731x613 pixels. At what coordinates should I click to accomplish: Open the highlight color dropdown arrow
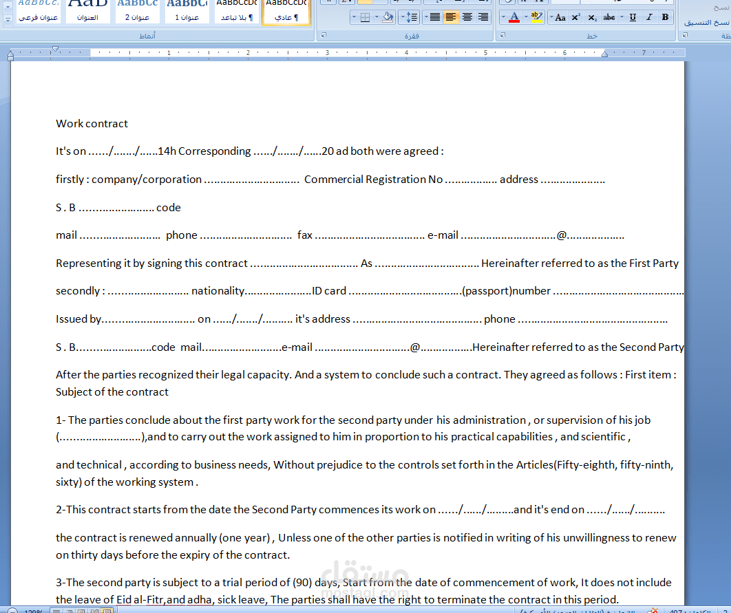click(527, 17)
